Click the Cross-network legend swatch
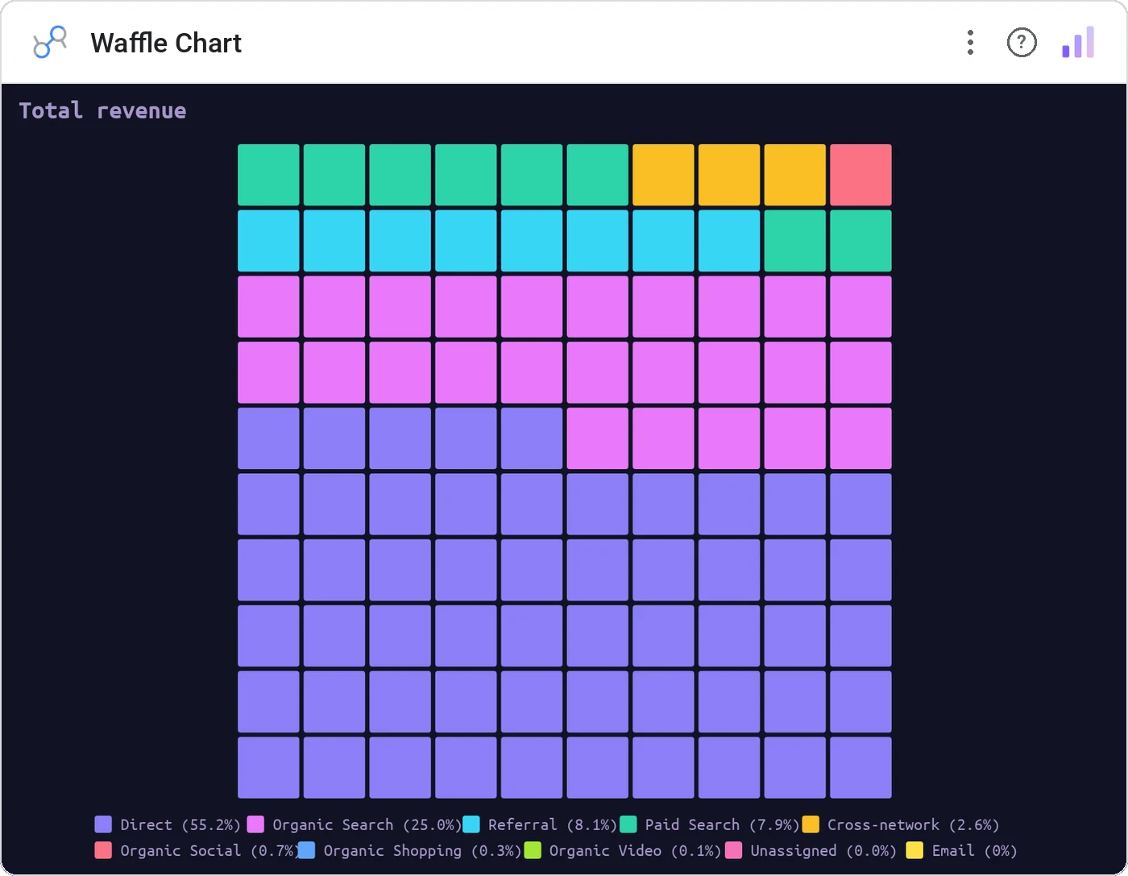Screen dimensions: 1128x876 coord(811,824)
